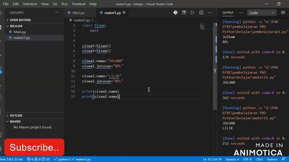Click the editor vertical scrollbar

[x=215, y=66]
